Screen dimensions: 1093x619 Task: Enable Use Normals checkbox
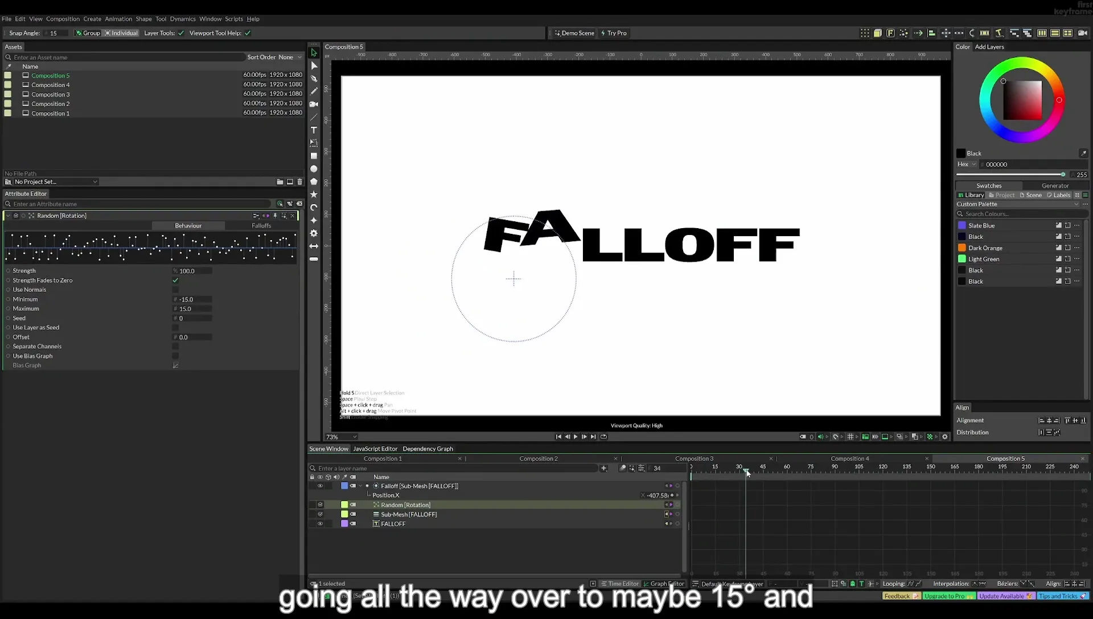click(x=175, y=290)
